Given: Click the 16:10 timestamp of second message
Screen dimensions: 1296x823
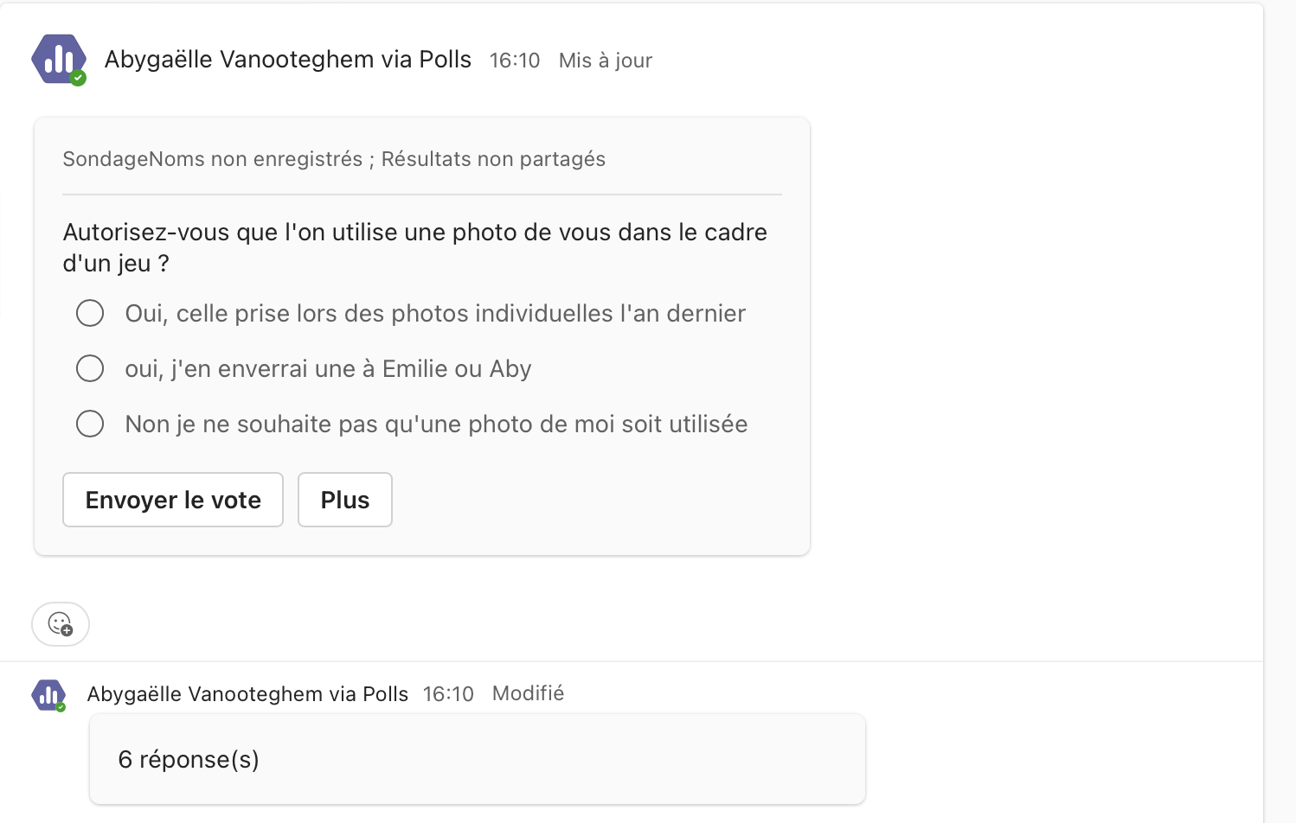Looking at the screenshot, I should coord(448,694).
